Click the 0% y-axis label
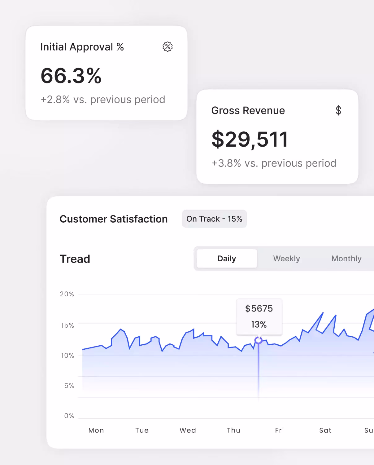The image size is (374, 465). pos(69,416)
